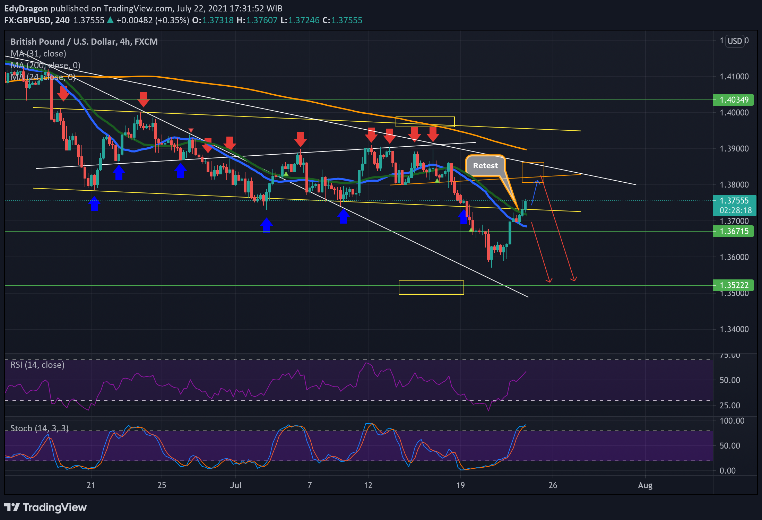Click the 1.34000 price axis label
The image size is (762, 520).
[x=734, y=329]
